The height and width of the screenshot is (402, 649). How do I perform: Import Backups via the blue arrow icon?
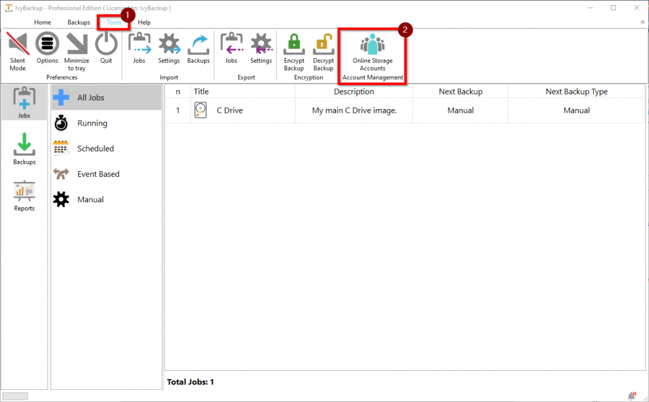tap(198, 51)
